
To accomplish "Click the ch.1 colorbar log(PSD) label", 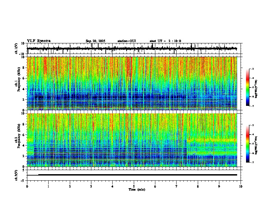I will coord(256,89).
